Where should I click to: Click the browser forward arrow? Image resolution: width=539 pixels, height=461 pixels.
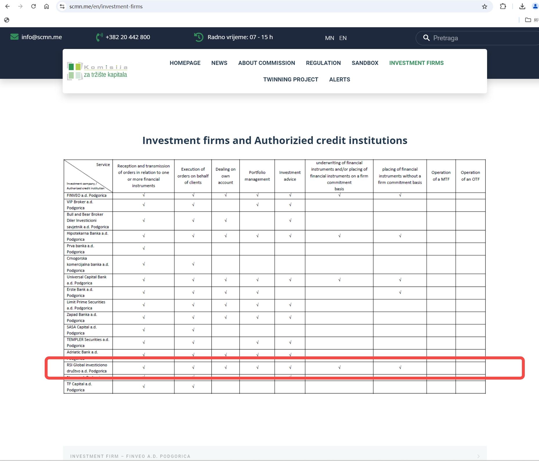(x=20, y=6)
